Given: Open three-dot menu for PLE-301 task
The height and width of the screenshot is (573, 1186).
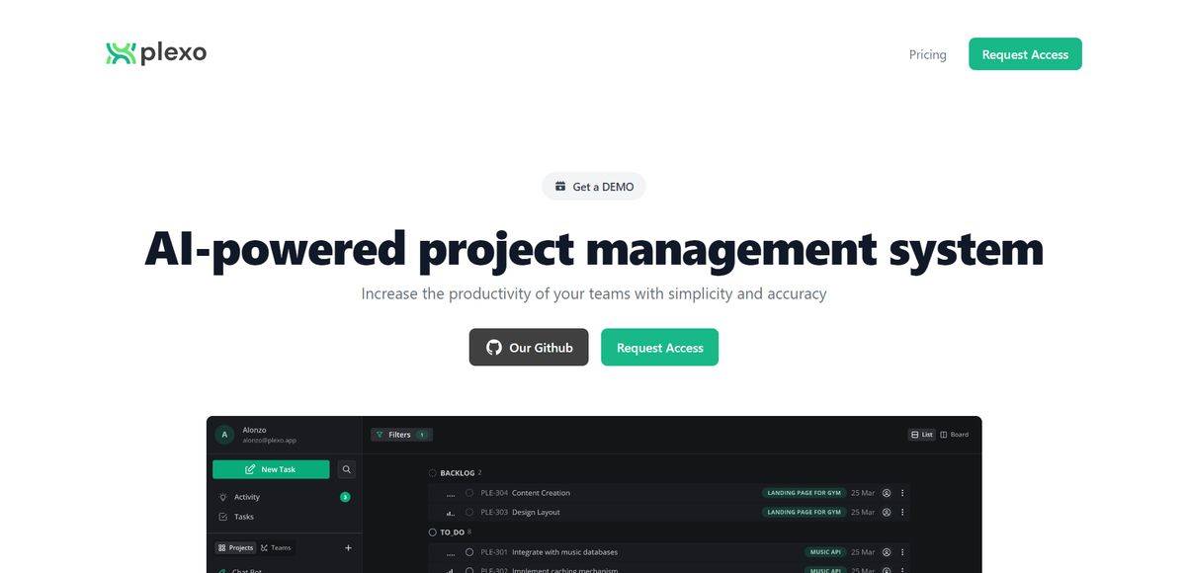Looking at the screenshot, I should pyautogui.click(x=902, y=552).
